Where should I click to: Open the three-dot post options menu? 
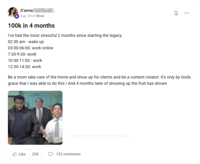click(x=186, y=13)
